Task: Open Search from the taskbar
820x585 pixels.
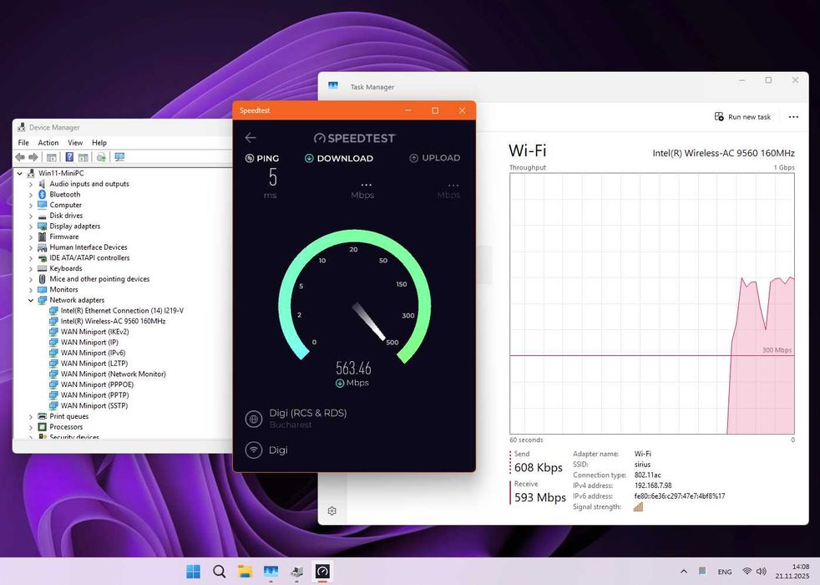Action: point(219,572)
